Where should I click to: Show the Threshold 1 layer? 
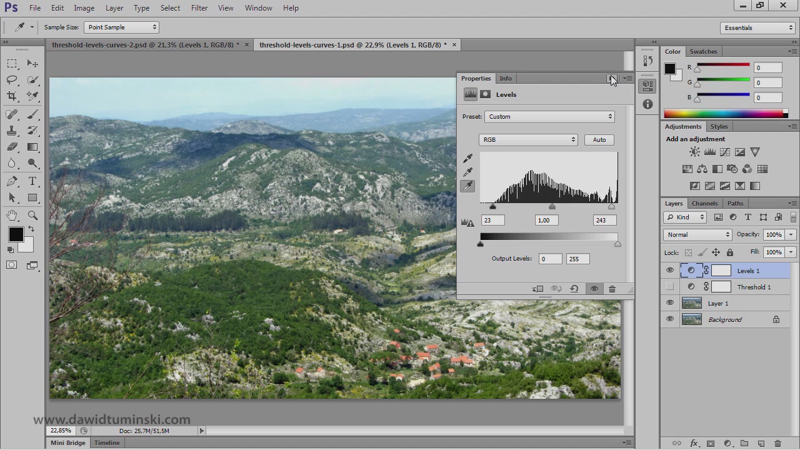coord(670,287)
